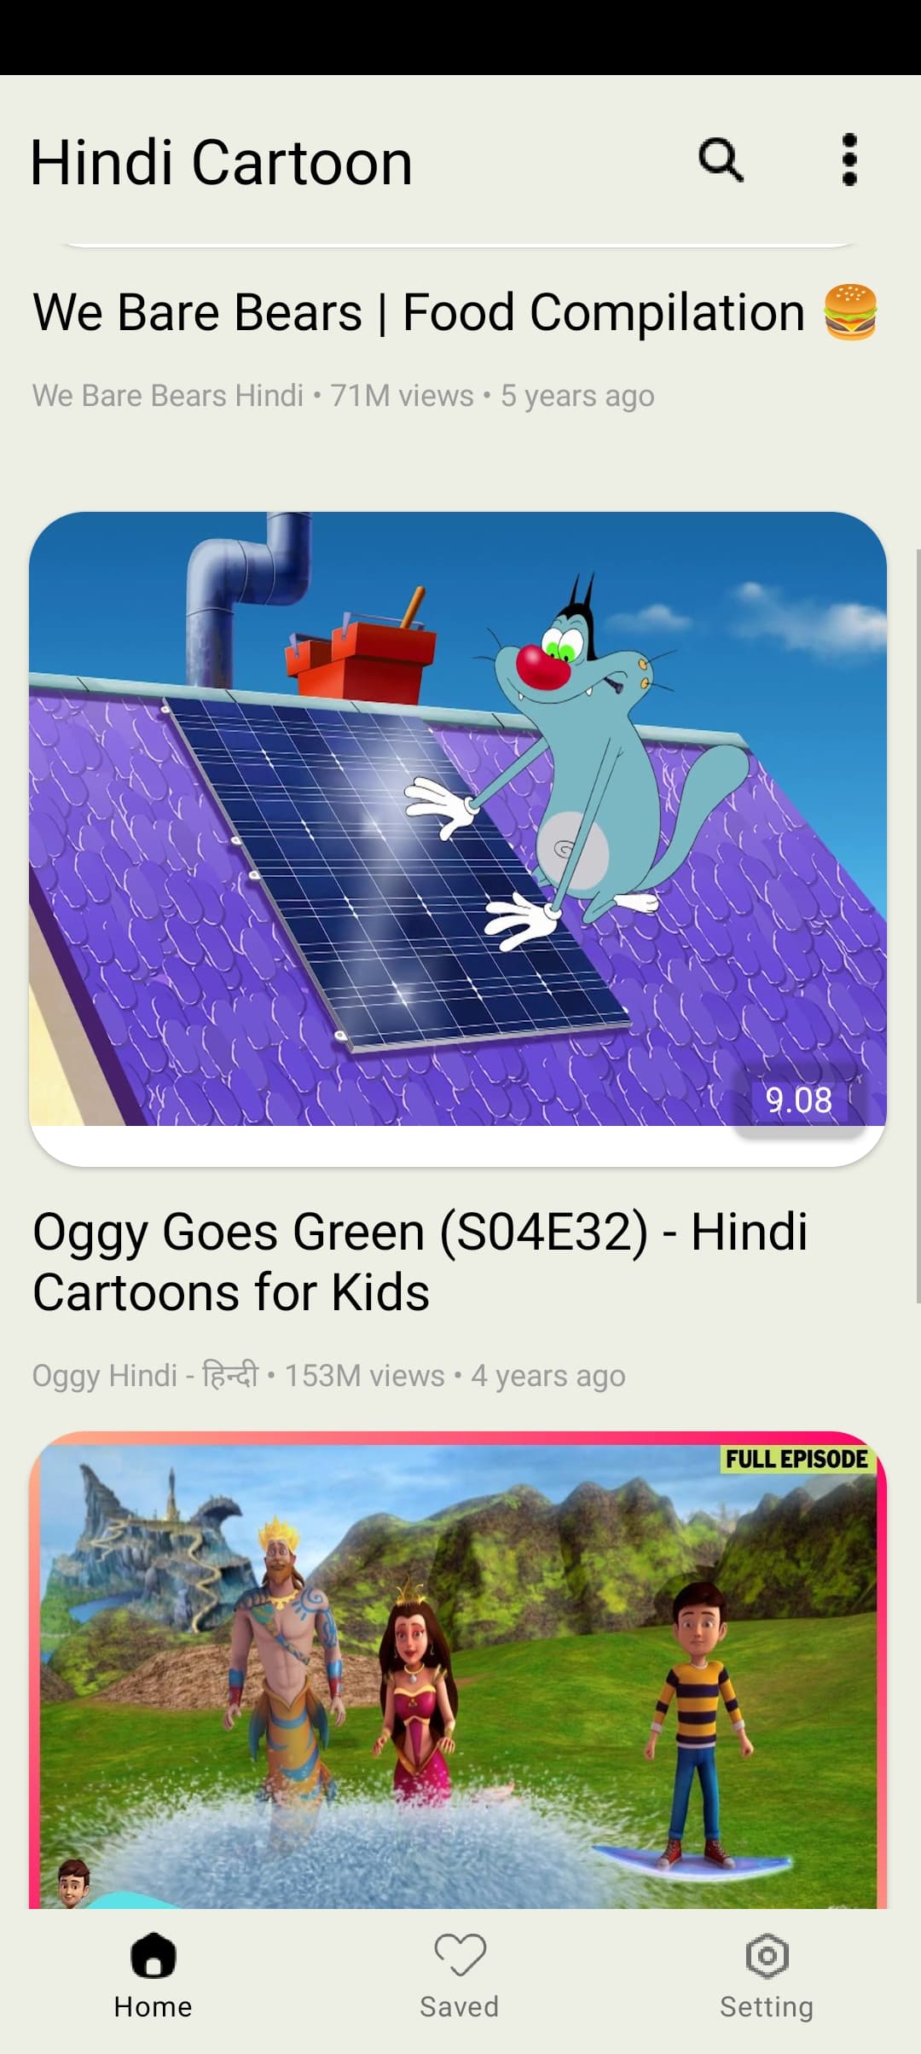This screenshot has height=2054, width=921.
Task: Click the 9.08 duration badge
Action: (x=799, y=1100)
